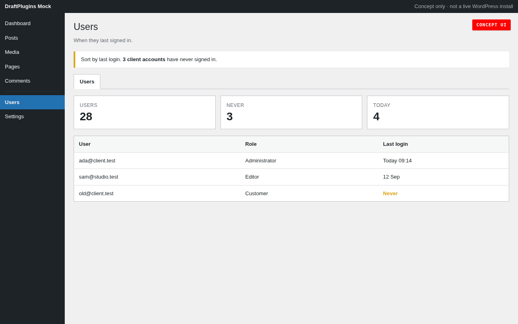Select user sam@studio.test
This screenshot has width=518, height=324.
click(x=99, y=177)
